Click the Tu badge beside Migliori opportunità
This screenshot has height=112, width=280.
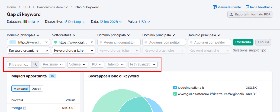pyautogui.click(x=52, y=76)
